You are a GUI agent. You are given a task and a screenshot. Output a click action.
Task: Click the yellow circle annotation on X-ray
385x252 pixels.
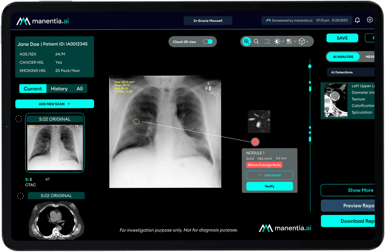pyautogui.click(x=136, y=121)
